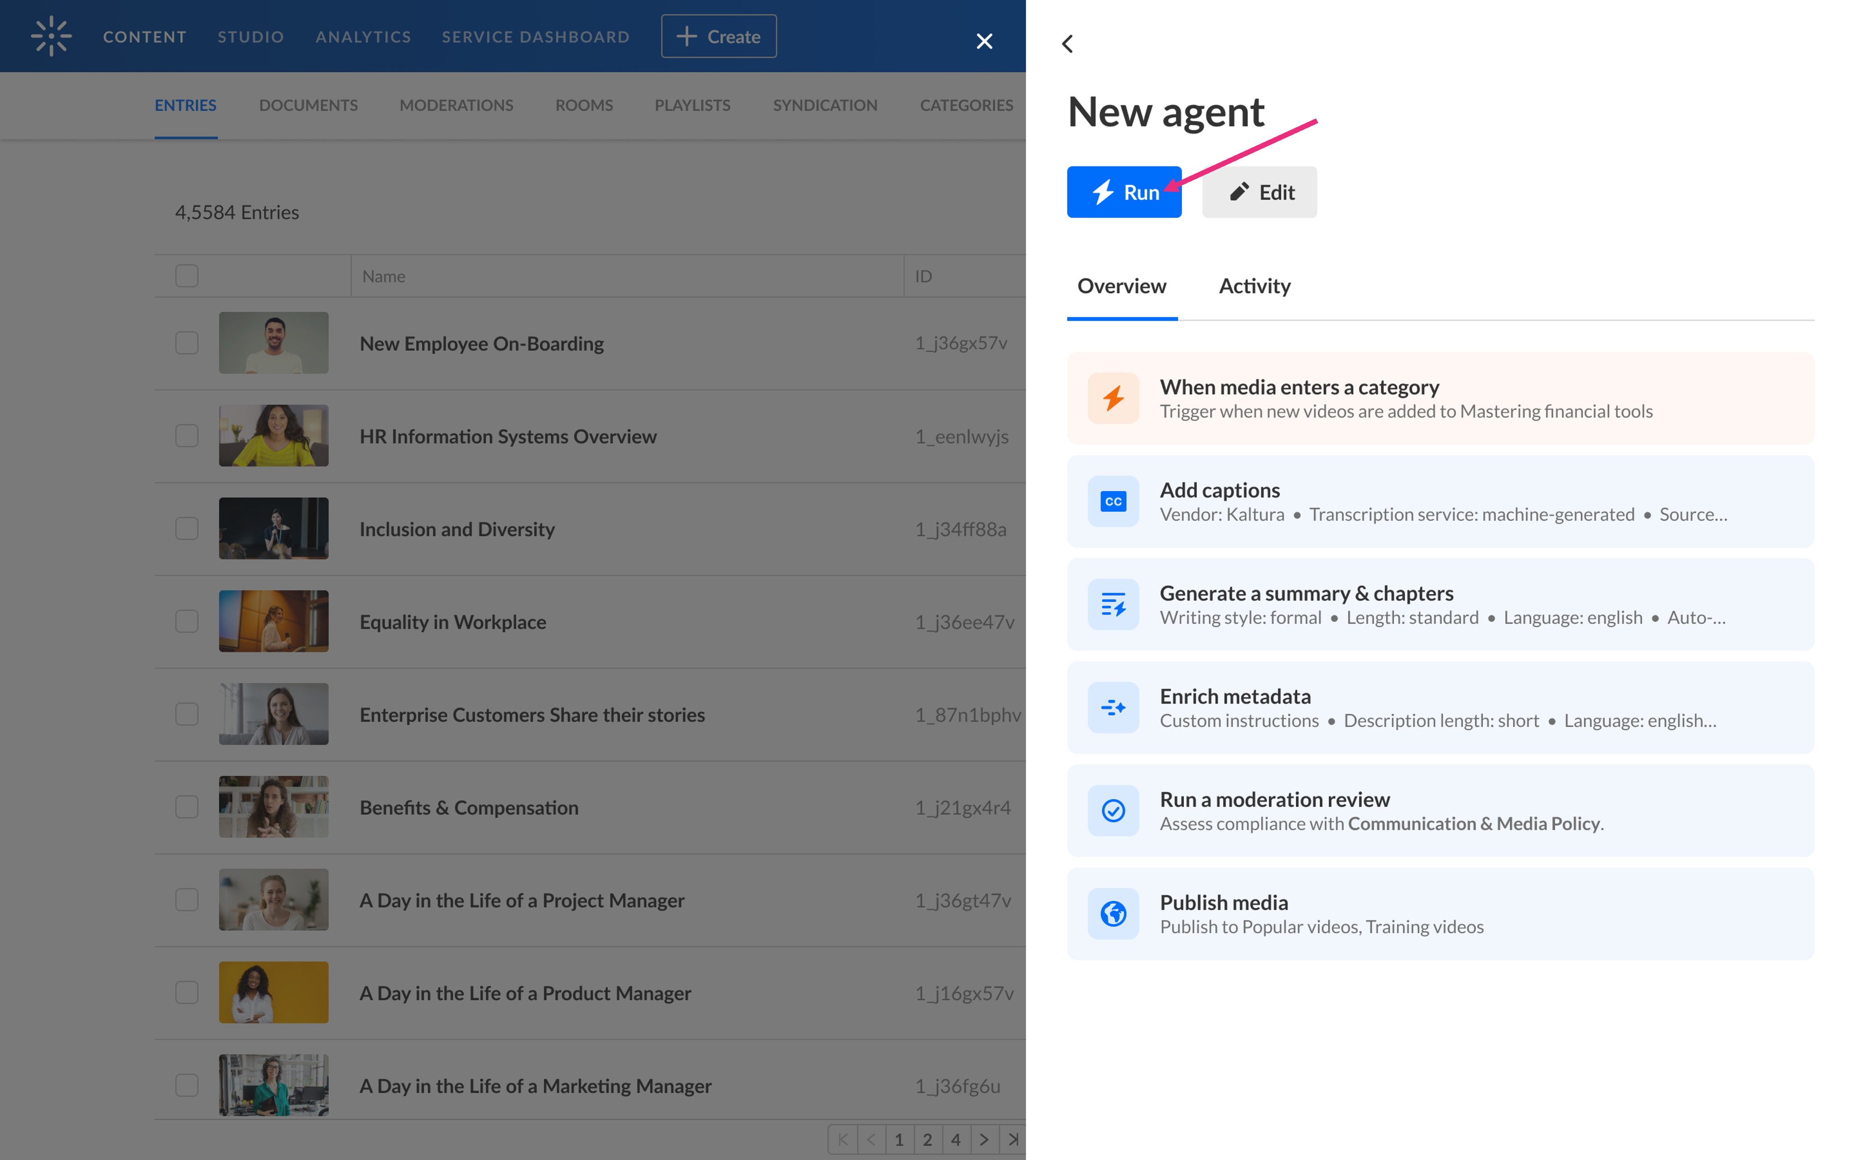Click the CC captions icon
This screenshot has height=1160, width=1856.
coord(1113,502)
